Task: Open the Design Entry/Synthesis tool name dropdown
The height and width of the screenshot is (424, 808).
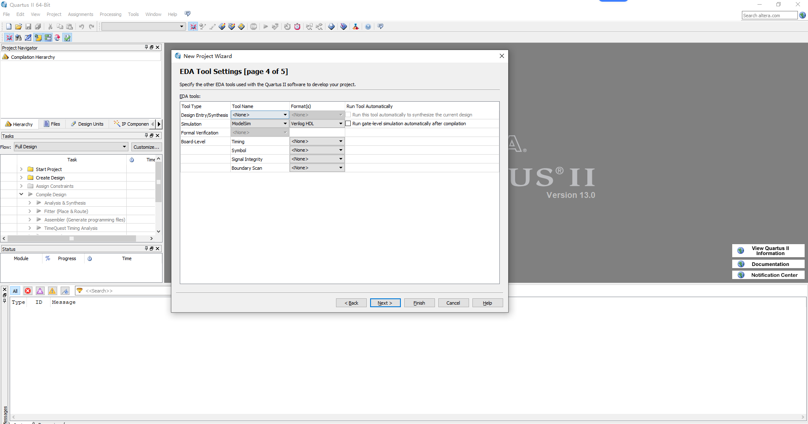Action: 259,115
